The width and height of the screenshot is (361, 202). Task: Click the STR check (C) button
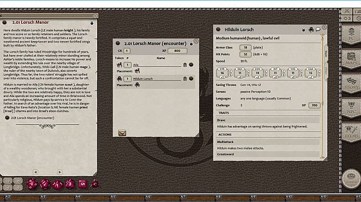point(231,71)
